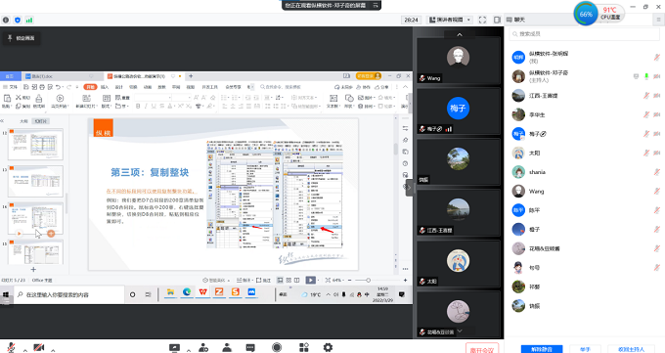Open the members management icon
The height and width of the screenshot is (353, 665).
point(227,348)
